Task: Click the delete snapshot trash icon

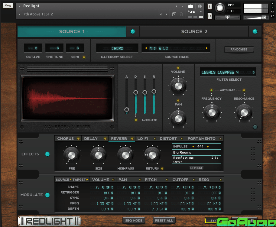Action: (x=181, y=14)
